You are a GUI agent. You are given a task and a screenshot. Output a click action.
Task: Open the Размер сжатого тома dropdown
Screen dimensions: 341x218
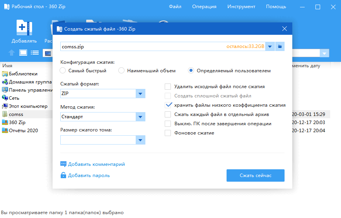[140, 140]
